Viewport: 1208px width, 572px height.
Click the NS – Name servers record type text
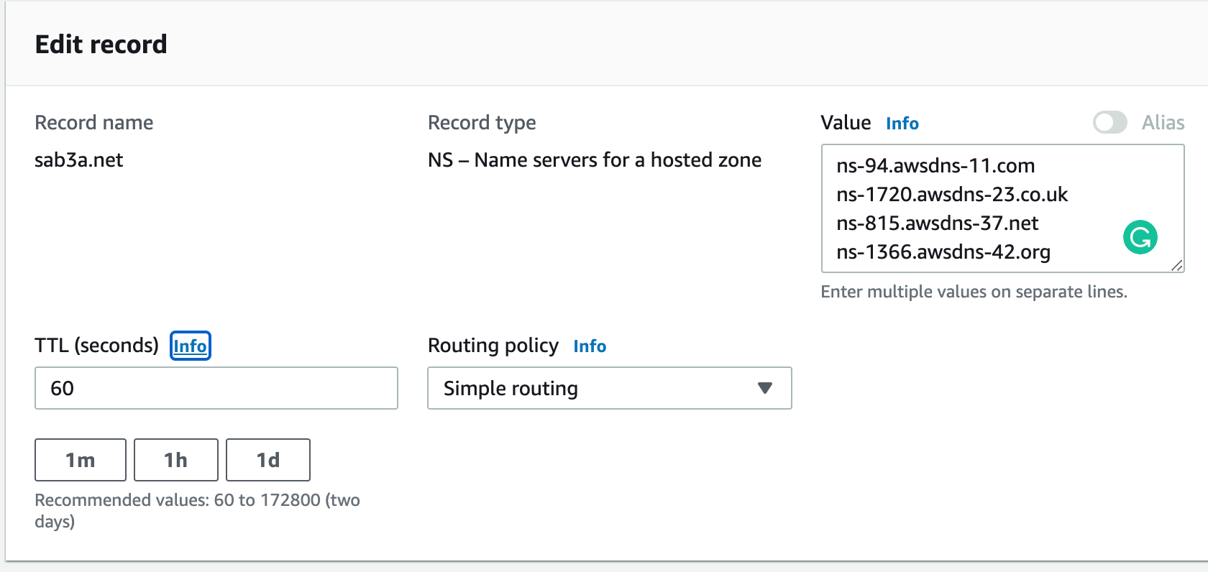tap(594, 160)
